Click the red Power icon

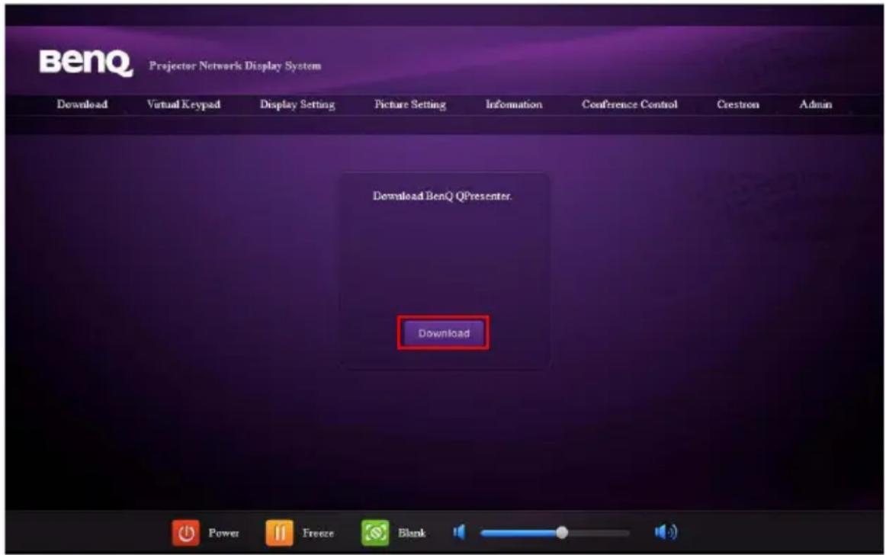(186, 532)
